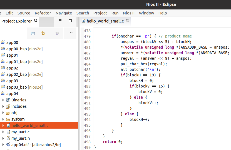Open the Refactor menu

point(43,13)
